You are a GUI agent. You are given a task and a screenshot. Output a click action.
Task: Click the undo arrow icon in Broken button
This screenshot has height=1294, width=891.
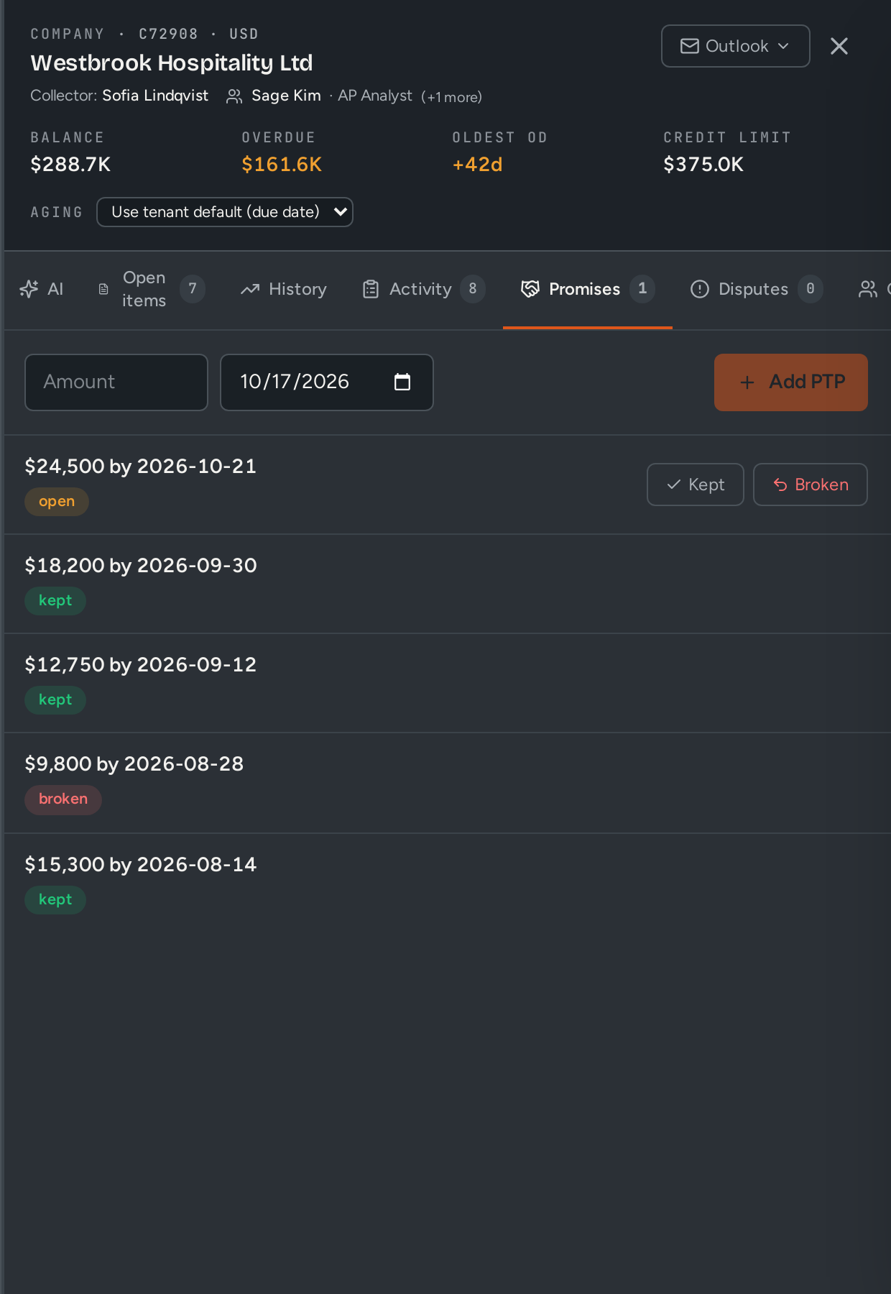click(780, 485)
